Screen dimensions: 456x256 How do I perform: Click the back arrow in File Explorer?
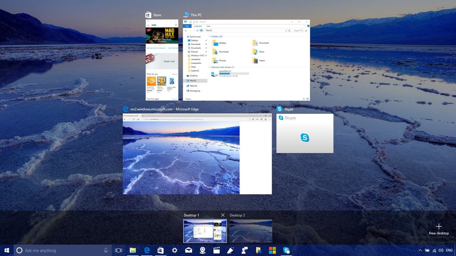coord(185,31)
